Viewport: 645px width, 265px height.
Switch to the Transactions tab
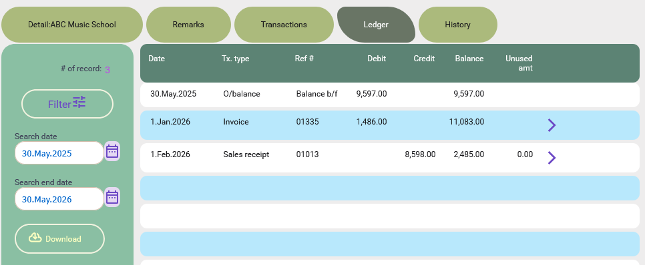284,25
